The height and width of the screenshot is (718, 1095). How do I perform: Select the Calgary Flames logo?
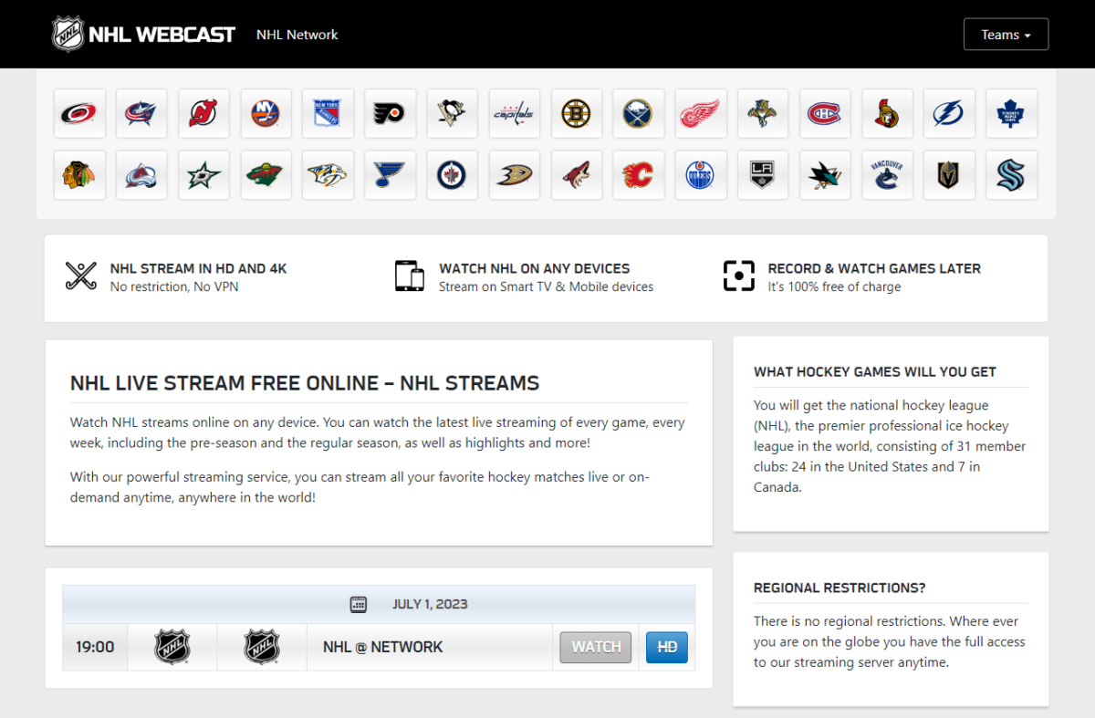639,174
